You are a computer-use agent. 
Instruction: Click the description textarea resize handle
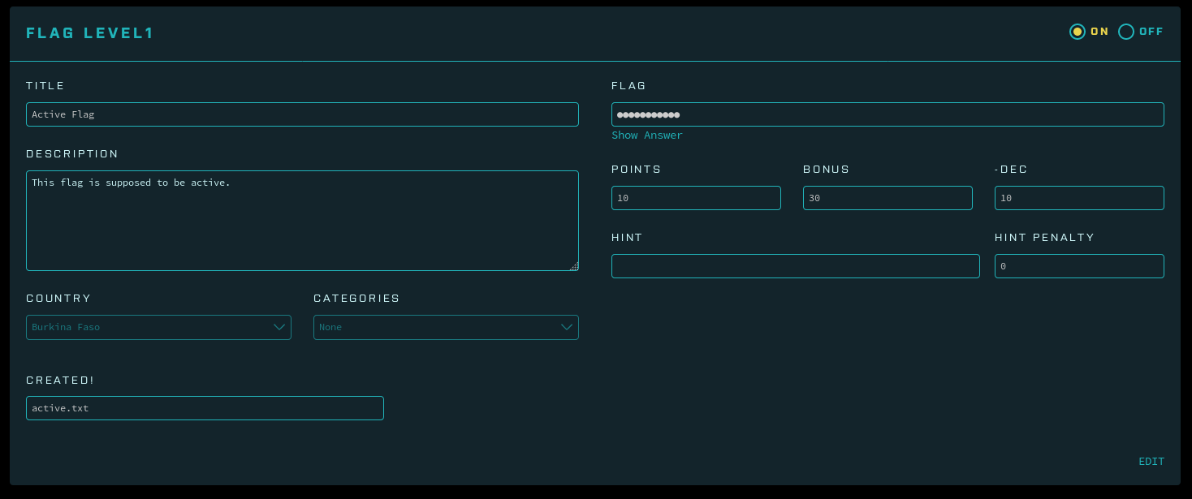(574, 266)
